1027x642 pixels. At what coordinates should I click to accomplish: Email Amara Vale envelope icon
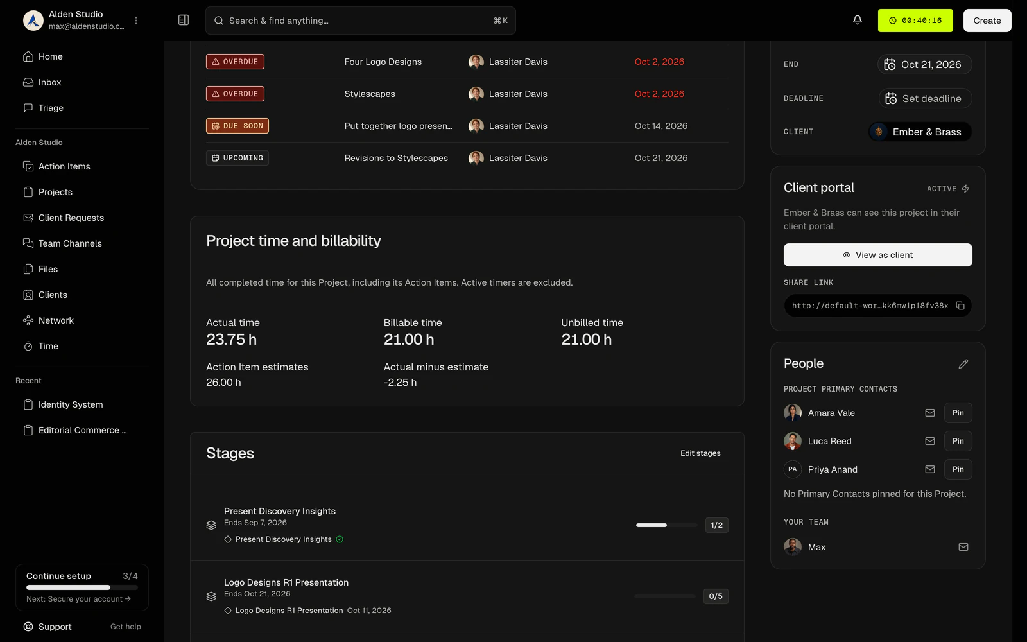point(930,413)
